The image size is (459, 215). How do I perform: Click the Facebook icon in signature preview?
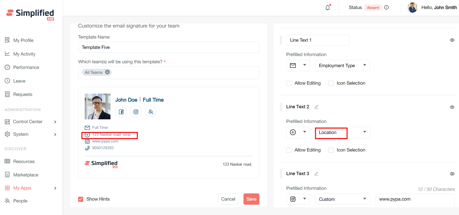[x=121, y=112]
